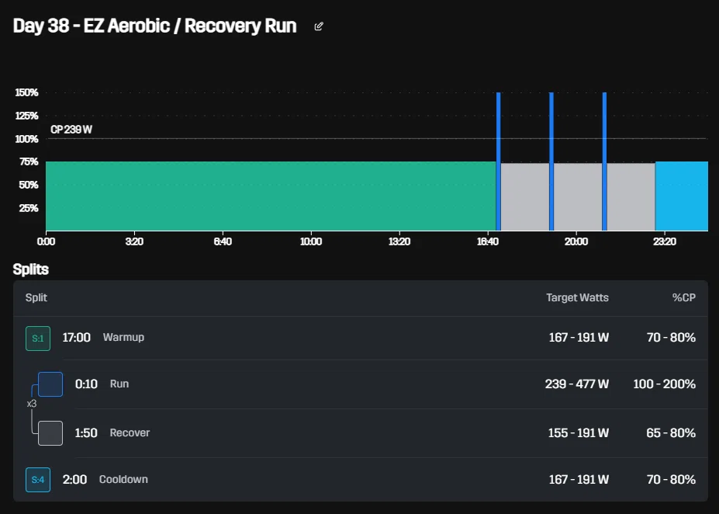Select the green warmup block in chart
This screenshot has width=719, height=514.
271,196
